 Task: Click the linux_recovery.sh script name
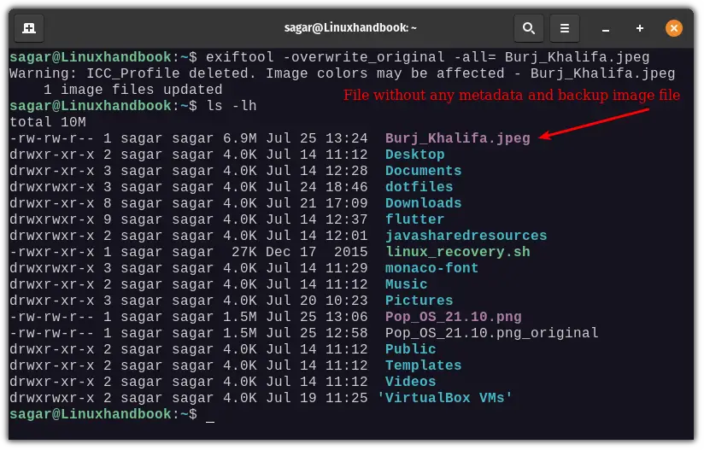(457, 252)
